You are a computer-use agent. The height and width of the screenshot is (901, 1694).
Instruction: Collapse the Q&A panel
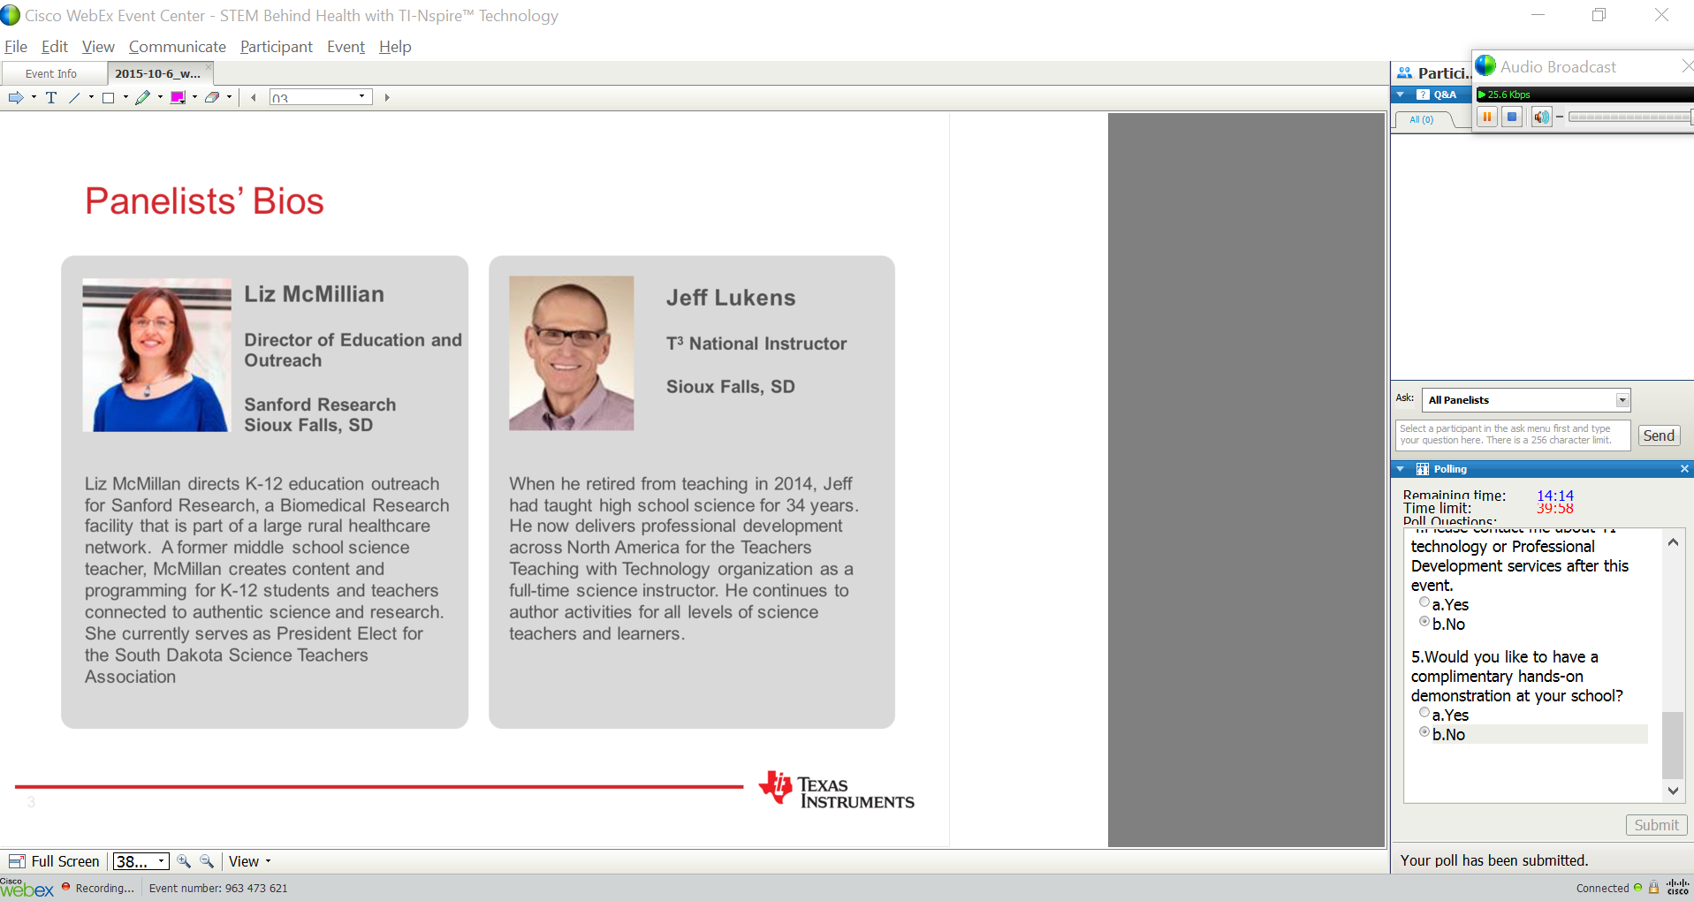(1402, 95)
